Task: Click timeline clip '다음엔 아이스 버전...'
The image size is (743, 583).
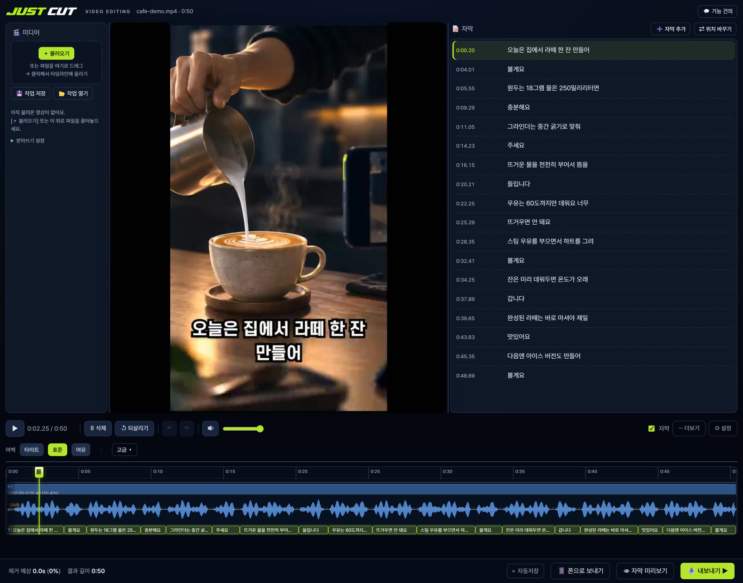Action: (x=686, y=530)
